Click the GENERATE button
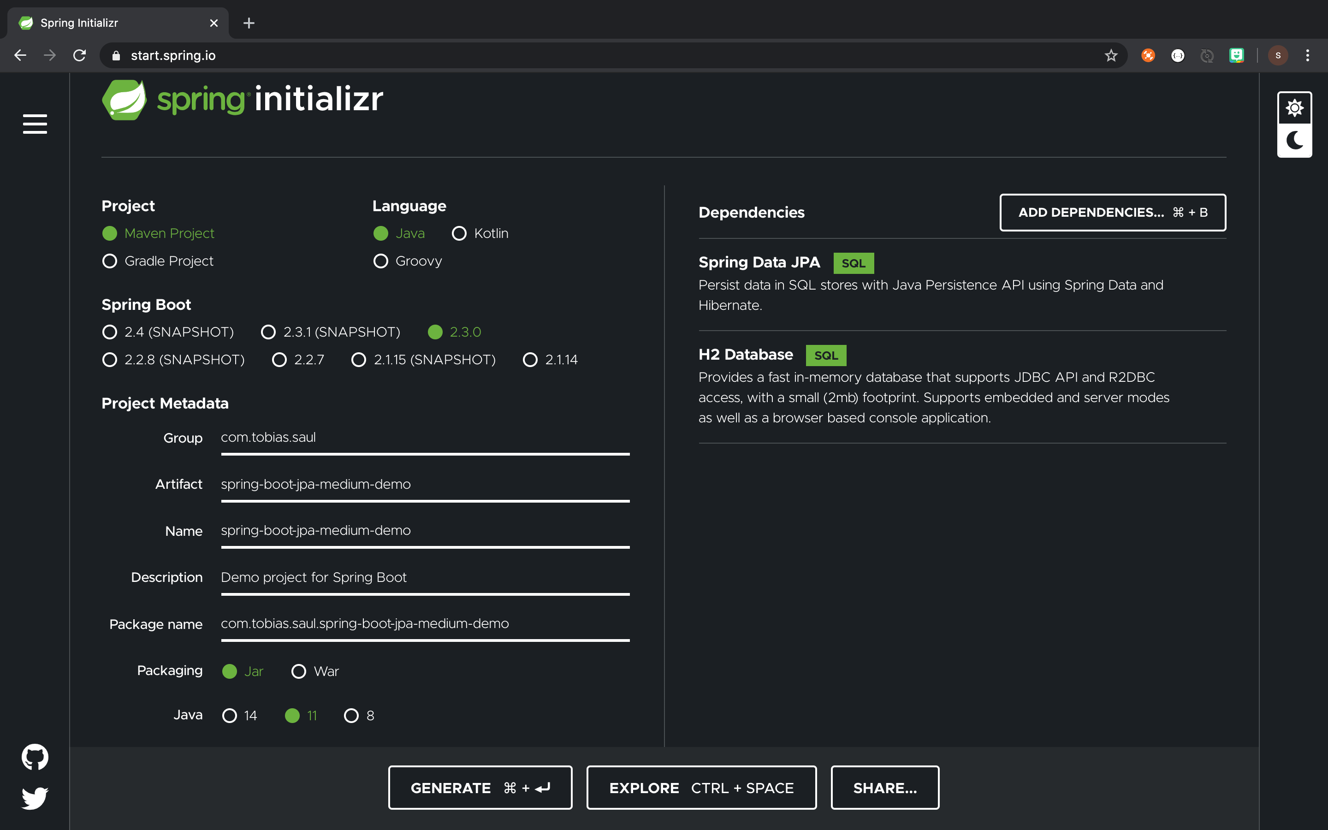This screenshot has height=830, width=1328. 480,788
